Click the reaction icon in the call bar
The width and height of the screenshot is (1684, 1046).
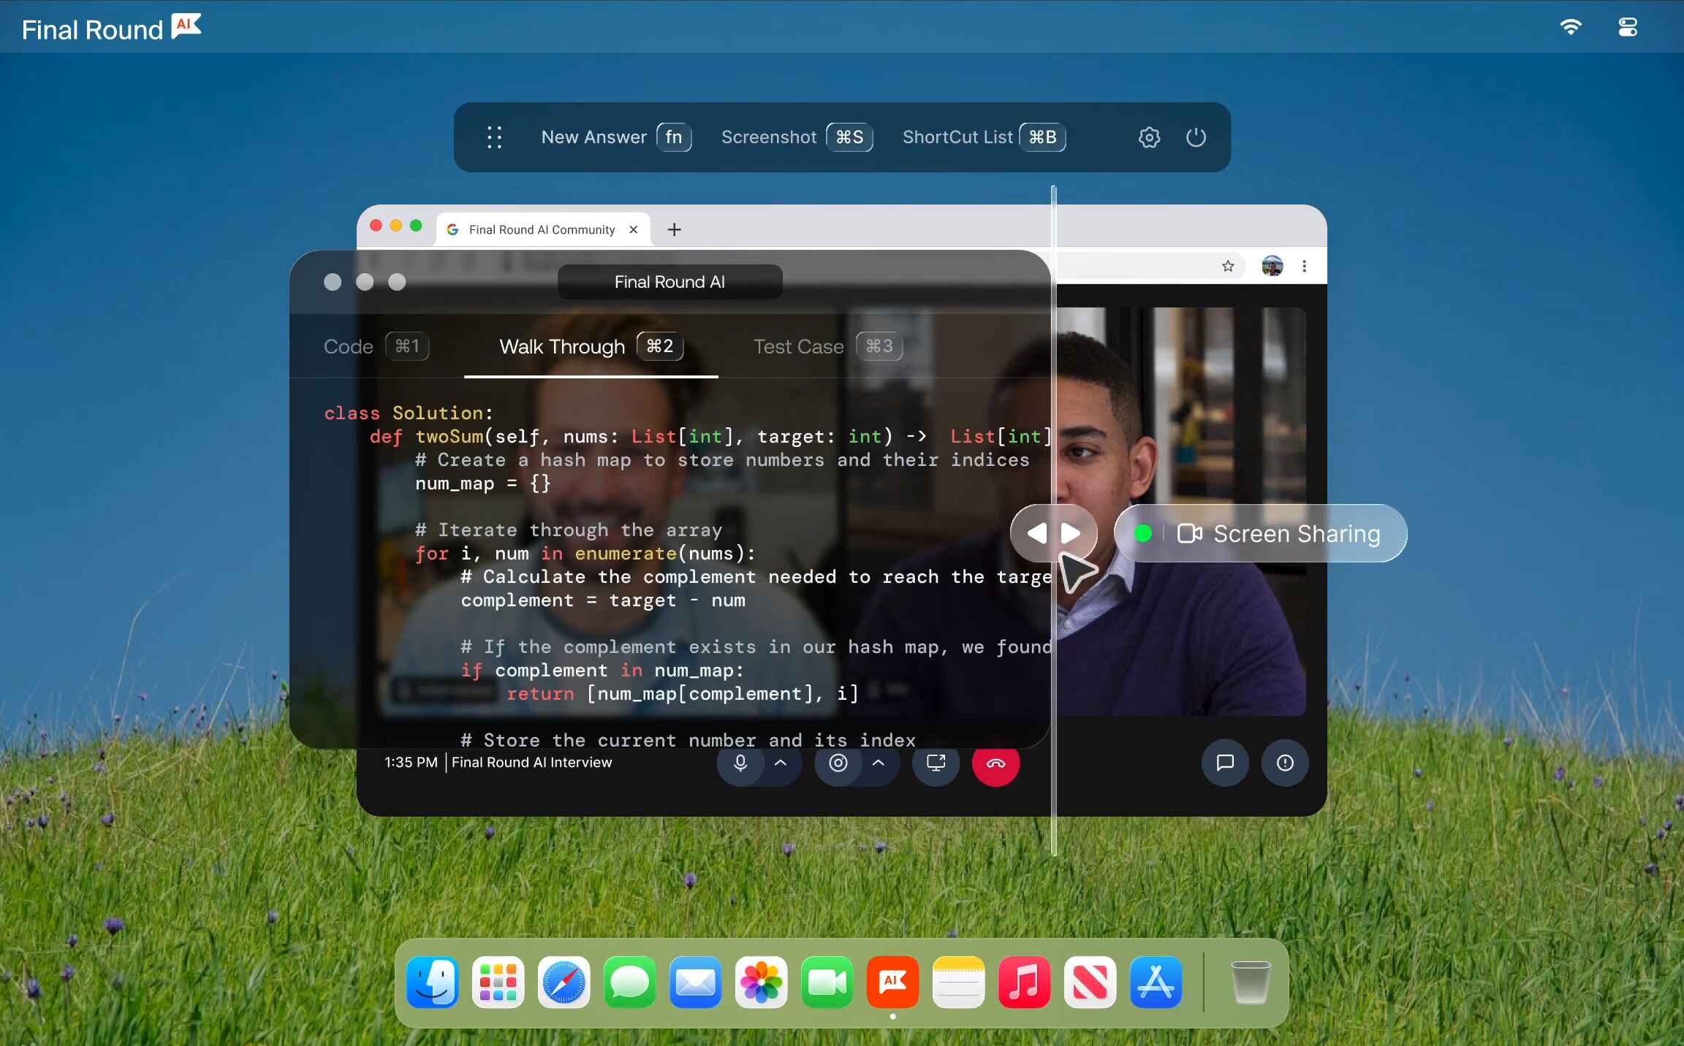click(x=838, y=764)
